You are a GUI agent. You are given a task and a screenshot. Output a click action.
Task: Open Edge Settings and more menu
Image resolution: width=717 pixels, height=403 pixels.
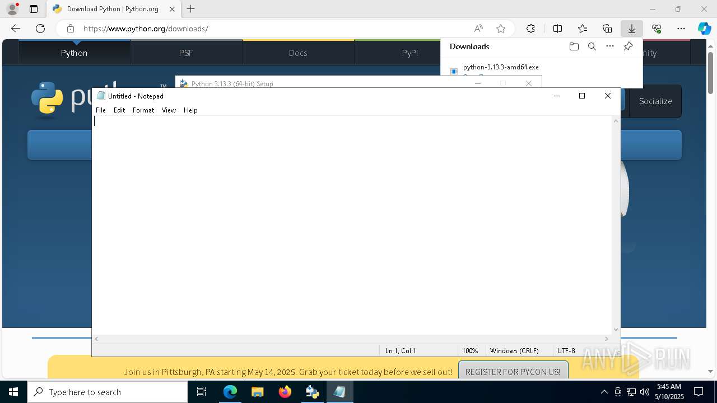(x=681, y=29)
